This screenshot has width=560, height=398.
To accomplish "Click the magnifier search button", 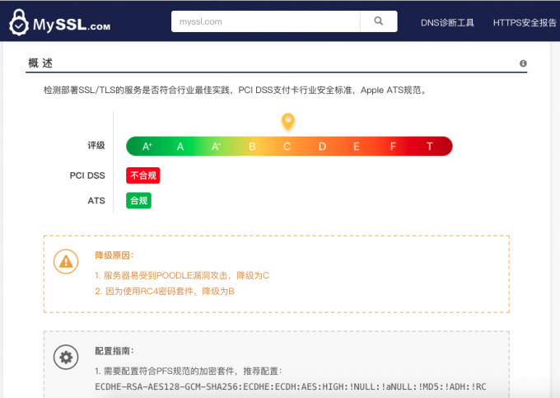I will (x=379, y=21).
